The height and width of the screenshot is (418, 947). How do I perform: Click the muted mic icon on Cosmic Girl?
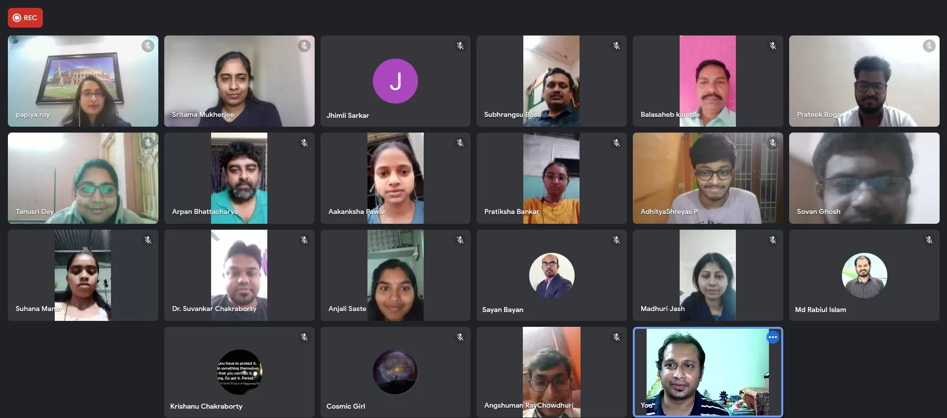tap(460, 337)
